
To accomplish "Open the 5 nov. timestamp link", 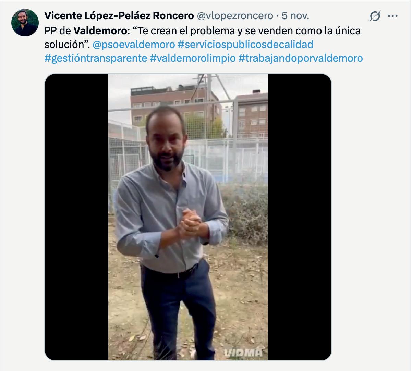I will [295, 16].
